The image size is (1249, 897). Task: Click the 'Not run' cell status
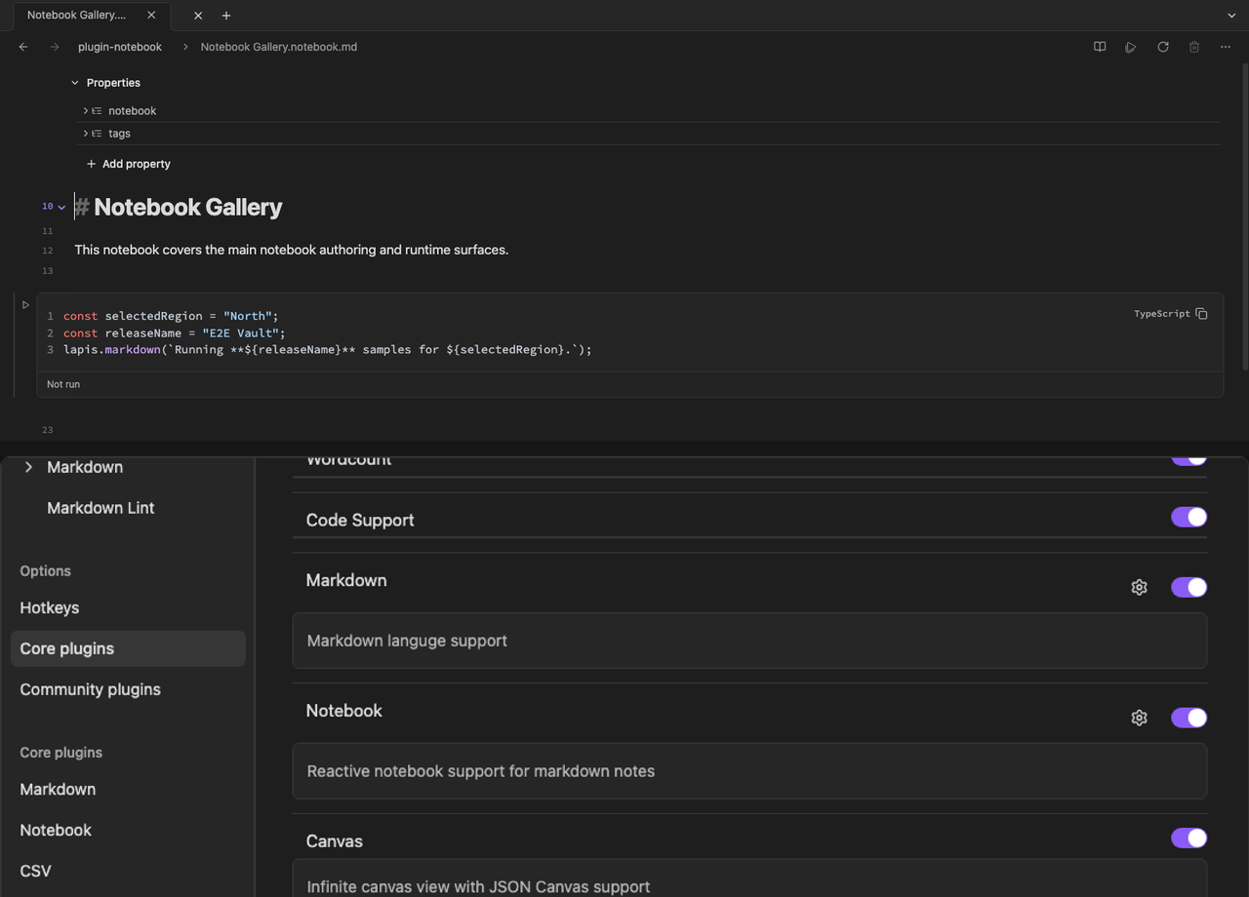click(63, 384)
